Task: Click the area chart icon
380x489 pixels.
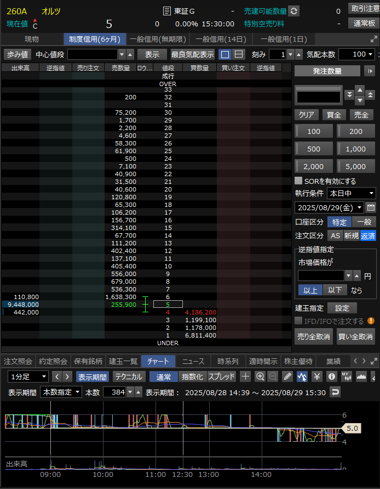Action: (x=361, y=376)
